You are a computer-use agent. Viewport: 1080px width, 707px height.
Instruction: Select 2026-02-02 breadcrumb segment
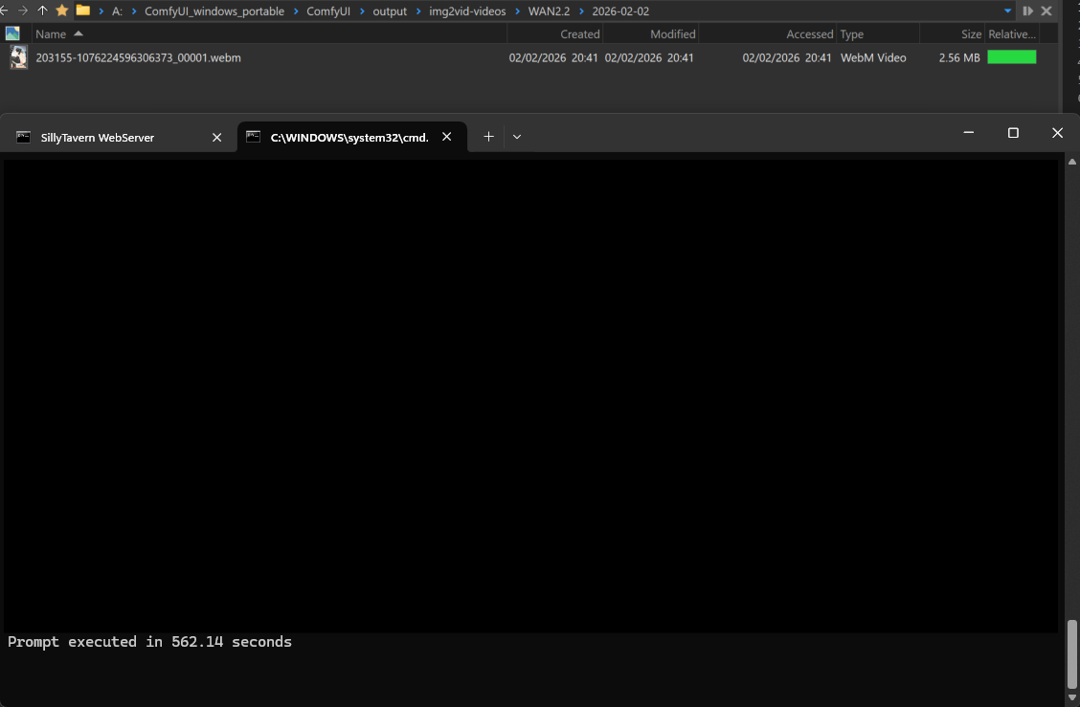[620, 11]
